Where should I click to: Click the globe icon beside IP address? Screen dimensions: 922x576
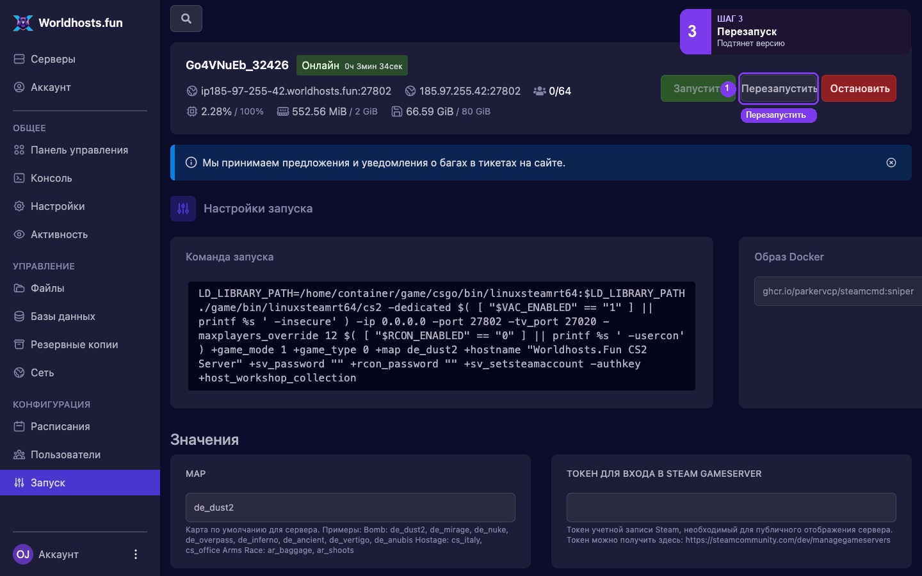tap(410, 91)
